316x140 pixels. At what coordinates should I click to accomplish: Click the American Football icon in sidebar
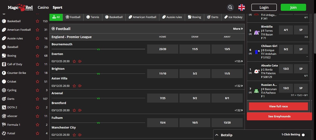(4, 30)
